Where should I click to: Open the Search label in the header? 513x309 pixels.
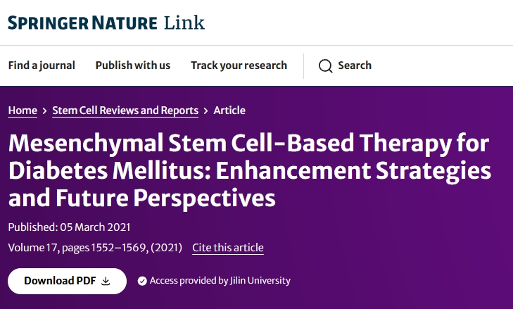(x=354, y=65)
